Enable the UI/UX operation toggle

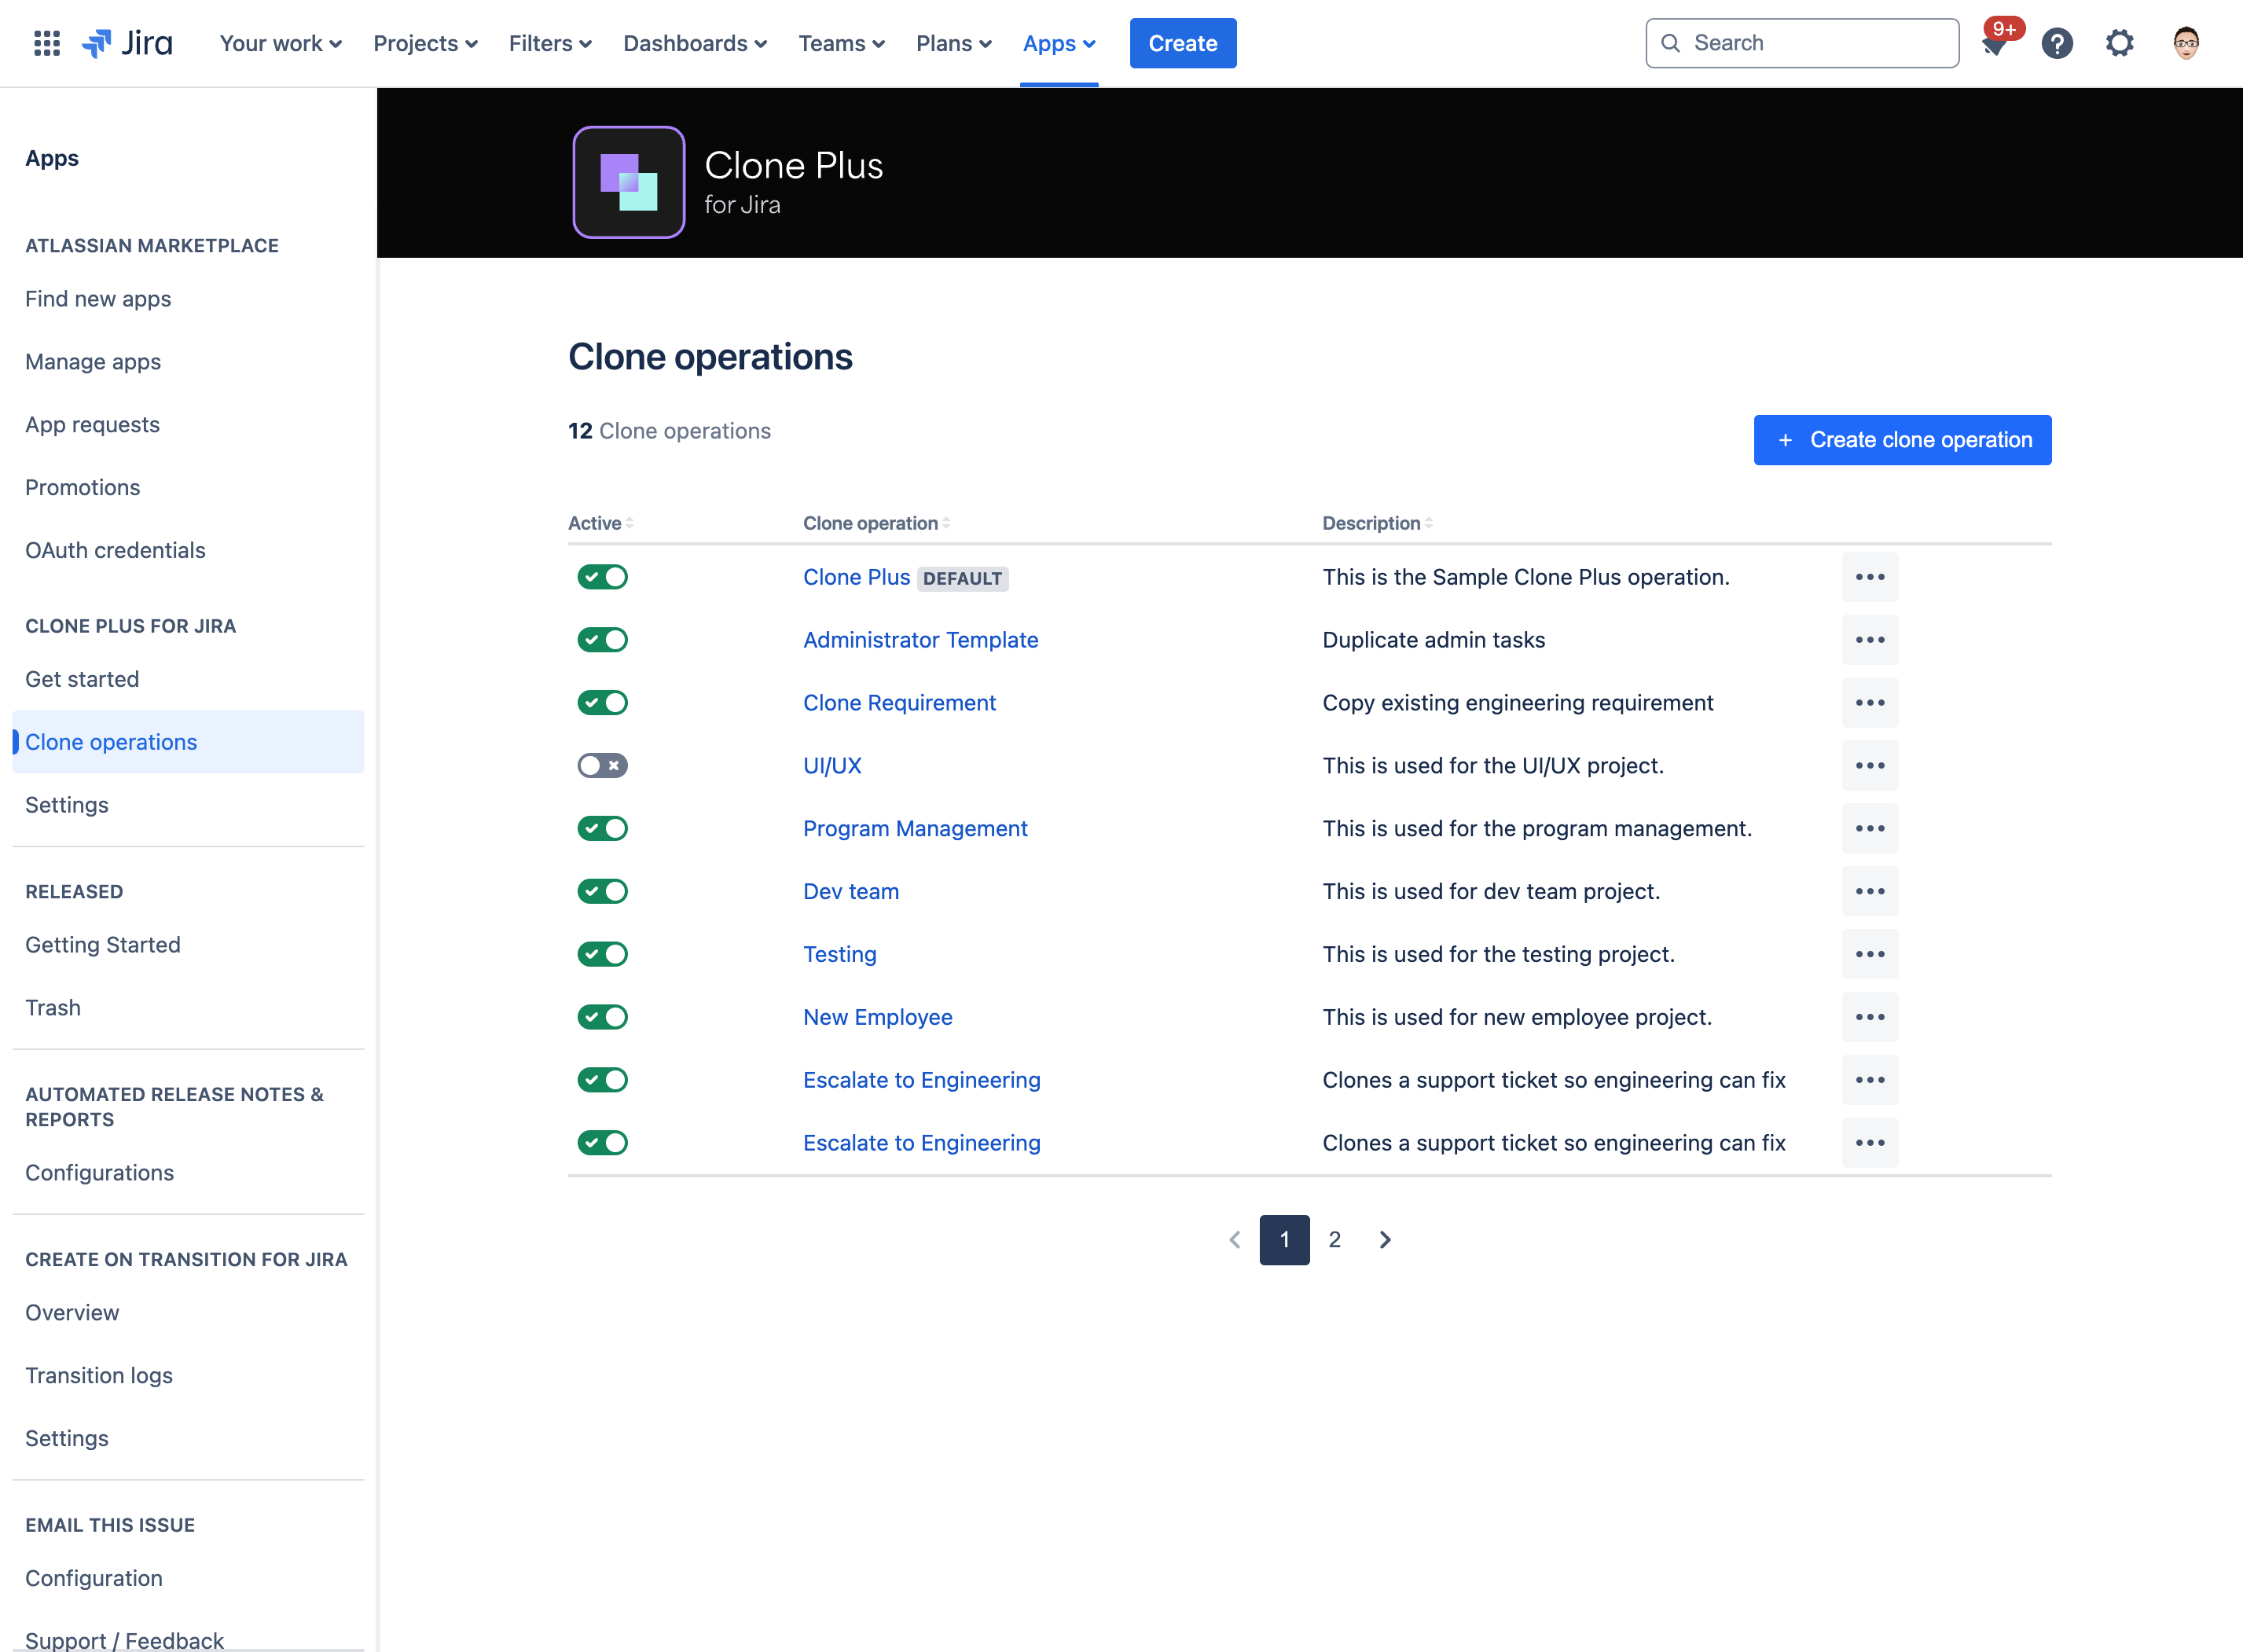tap(602, 766)
